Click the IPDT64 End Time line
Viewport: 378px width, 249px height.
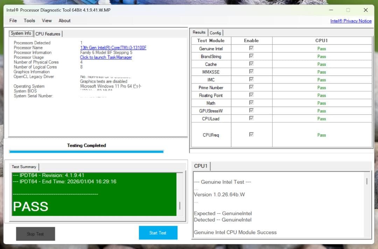point(64,182)
